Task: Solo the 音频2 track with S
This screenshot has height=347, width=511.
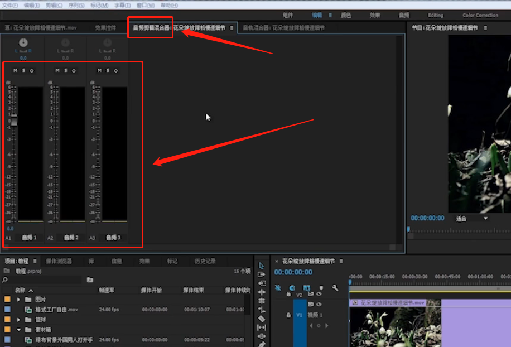Action: (x=65, y=70)
